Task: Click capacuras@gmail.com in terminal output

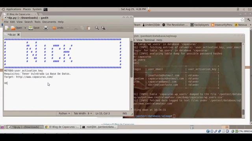Action: 162,82
